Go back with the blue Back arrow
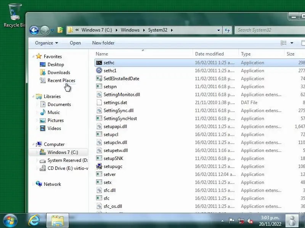 coord(34,30)
